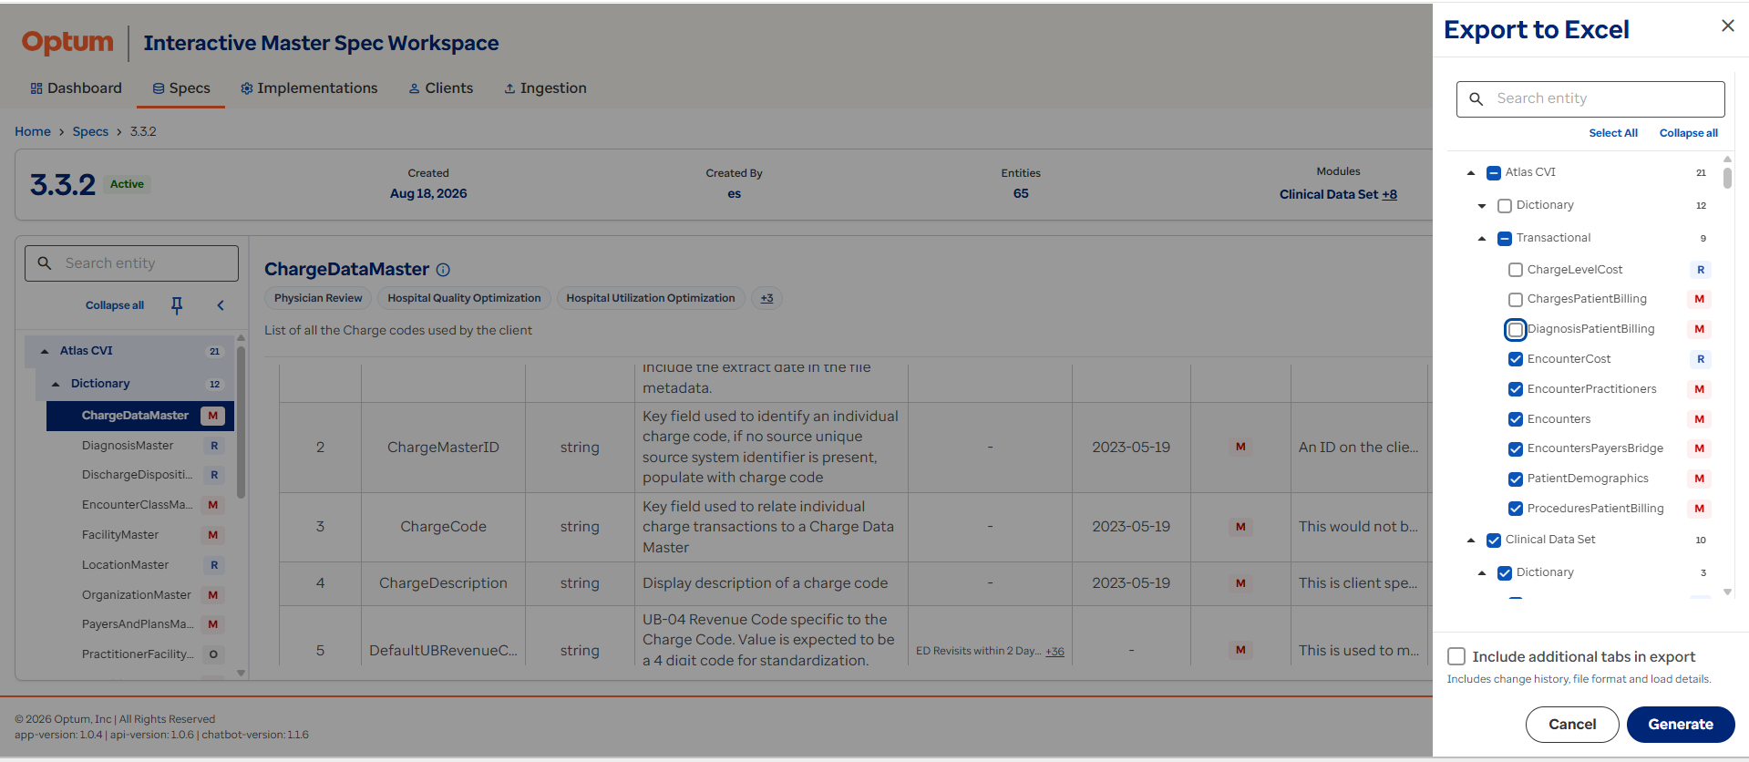Filter by Physician Review tag
The width and height of the screenshot is (1749, 762).
click(x=318, y=298)
